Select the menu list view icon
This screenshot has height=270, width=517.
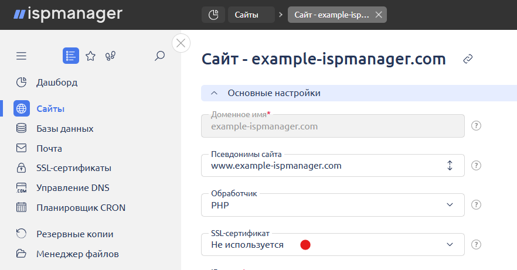pyautogui.click(x=71, y=56)
